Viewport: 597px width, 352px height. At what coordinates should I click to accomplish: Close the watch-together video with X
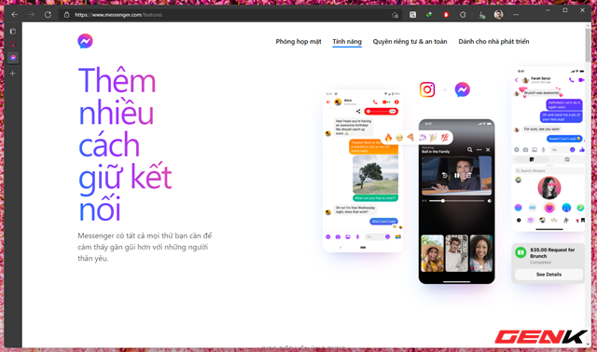click(488, 150)
